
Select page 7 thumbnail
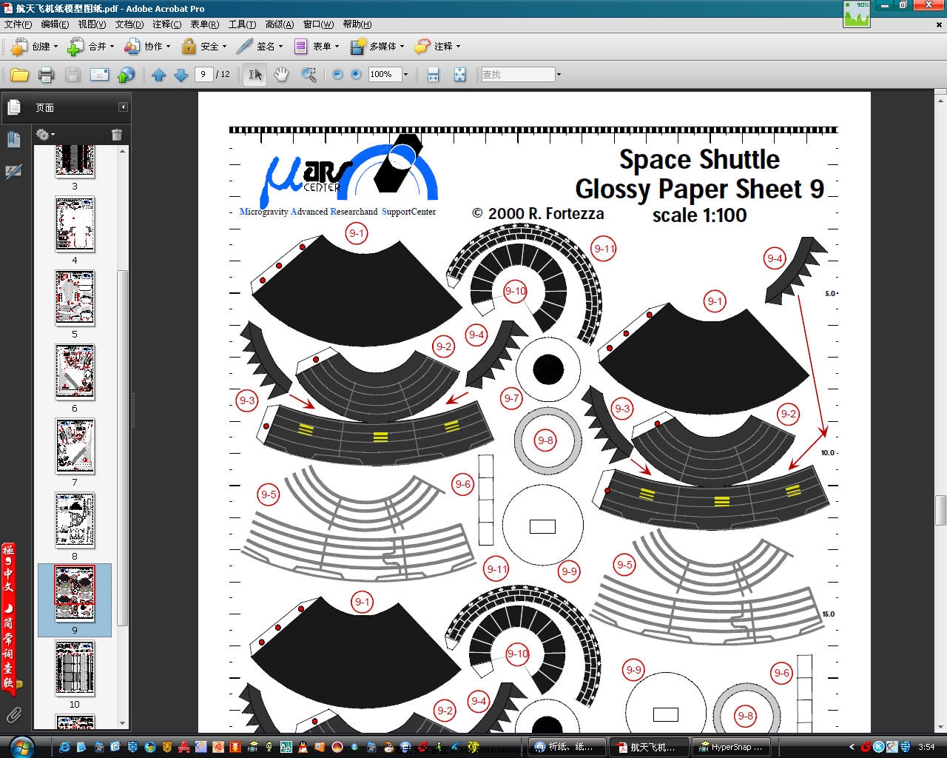pyautogui.click(x=75, y=447)
